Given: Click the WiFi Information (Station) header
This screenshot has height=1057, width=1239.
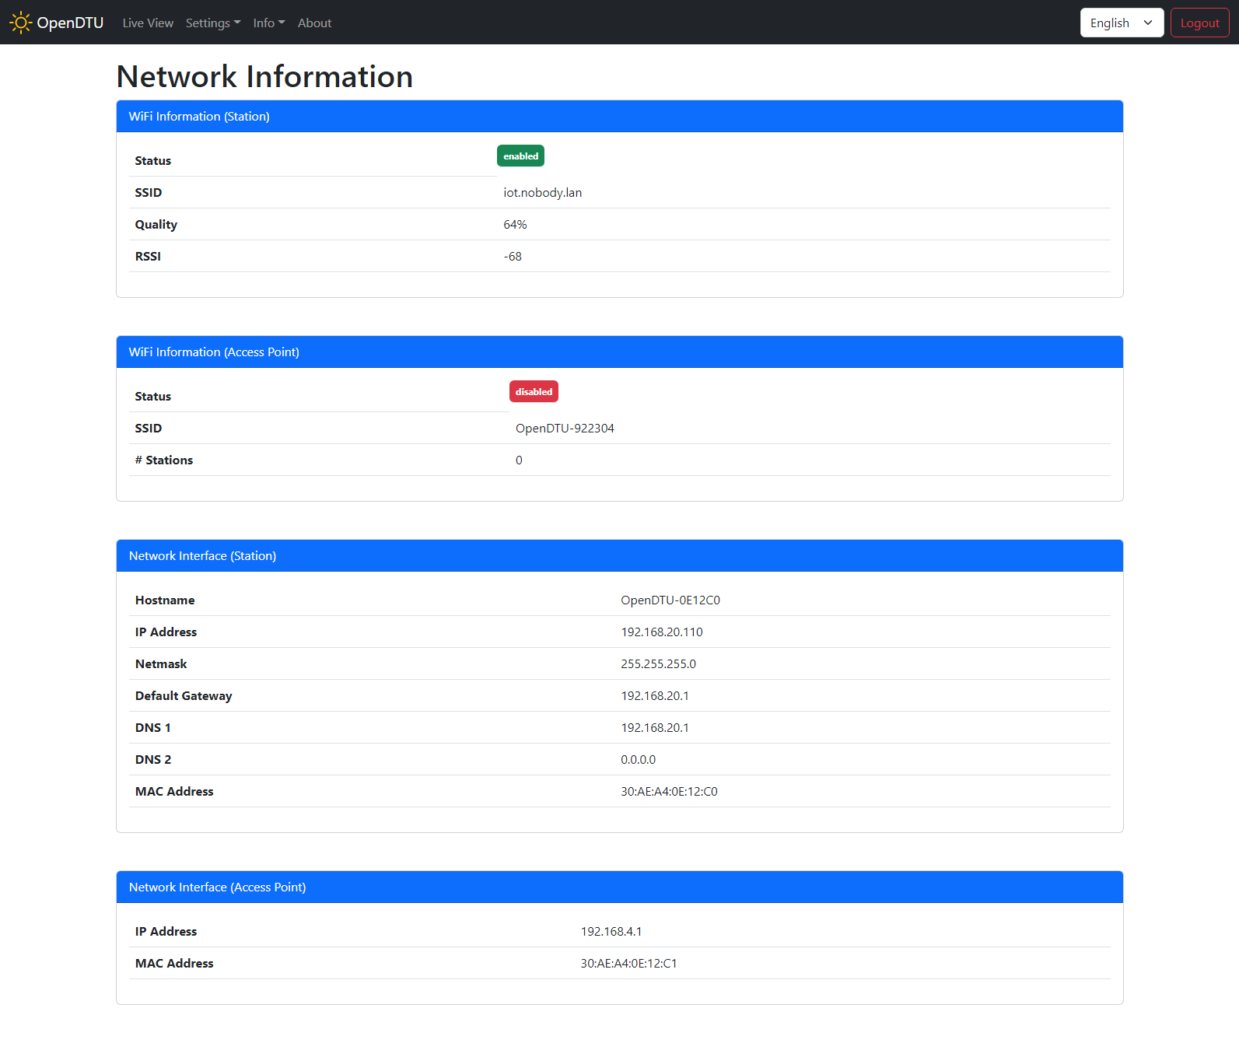Looking at the screenshot, I should click(199, 117).
